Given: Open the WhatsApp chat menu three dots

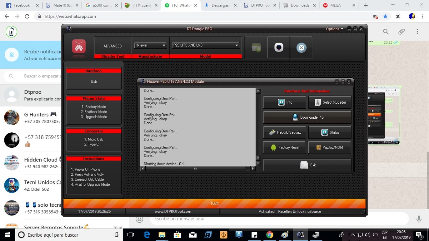Looking at the screenshot, I should click(417, 32).
